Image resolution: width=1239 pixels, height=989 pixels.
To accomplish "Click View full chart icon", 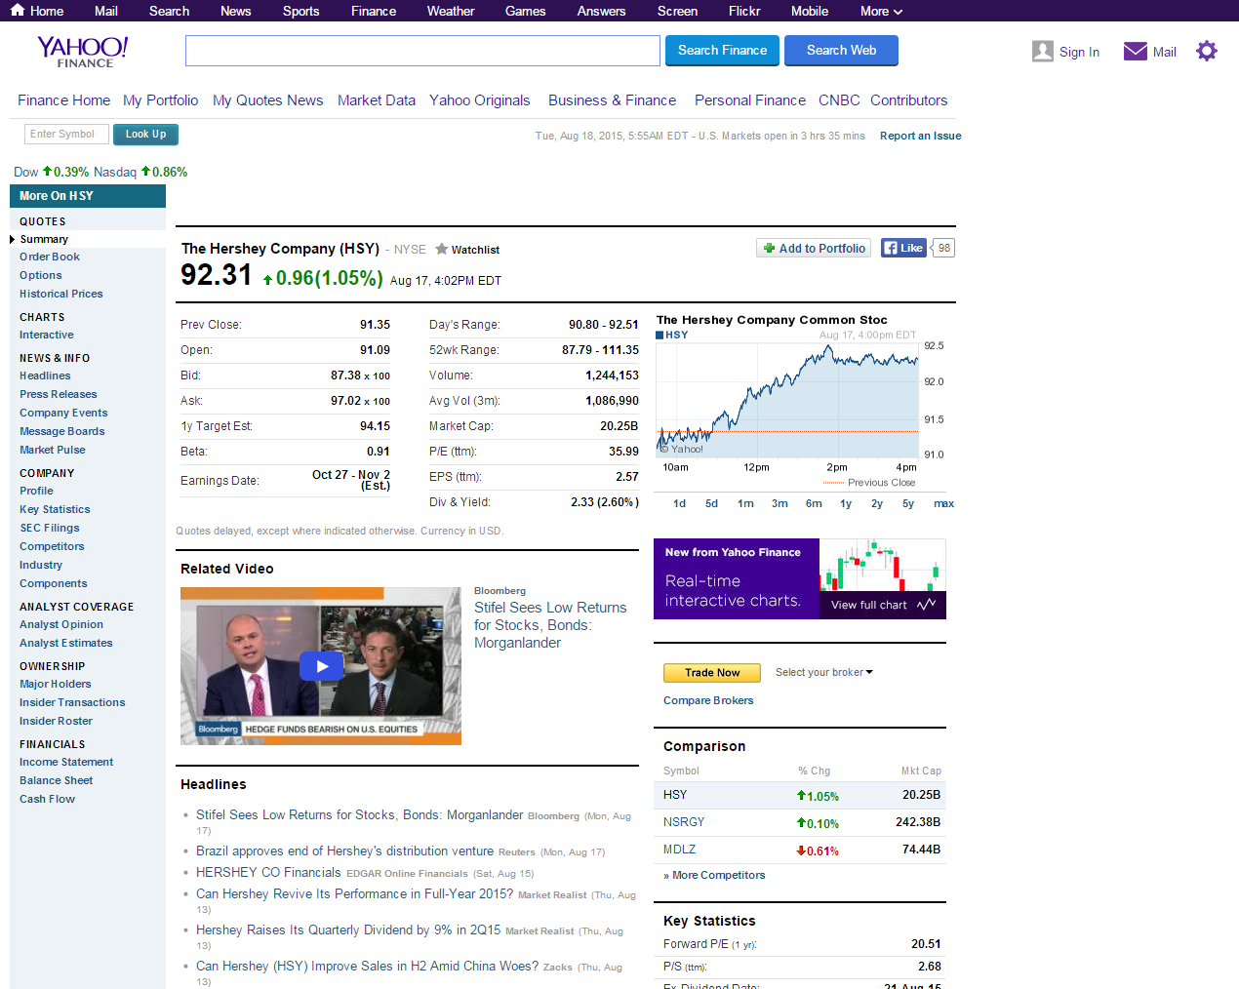I will point(927,605).
